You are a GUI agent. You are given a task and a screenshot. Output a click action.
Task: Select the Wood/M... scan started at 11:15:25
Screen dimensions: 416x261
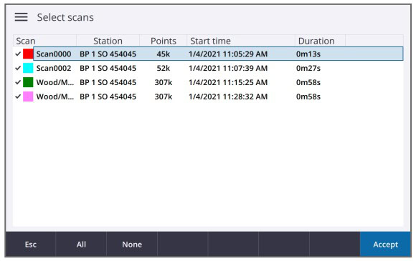click(x=55, y=82)
